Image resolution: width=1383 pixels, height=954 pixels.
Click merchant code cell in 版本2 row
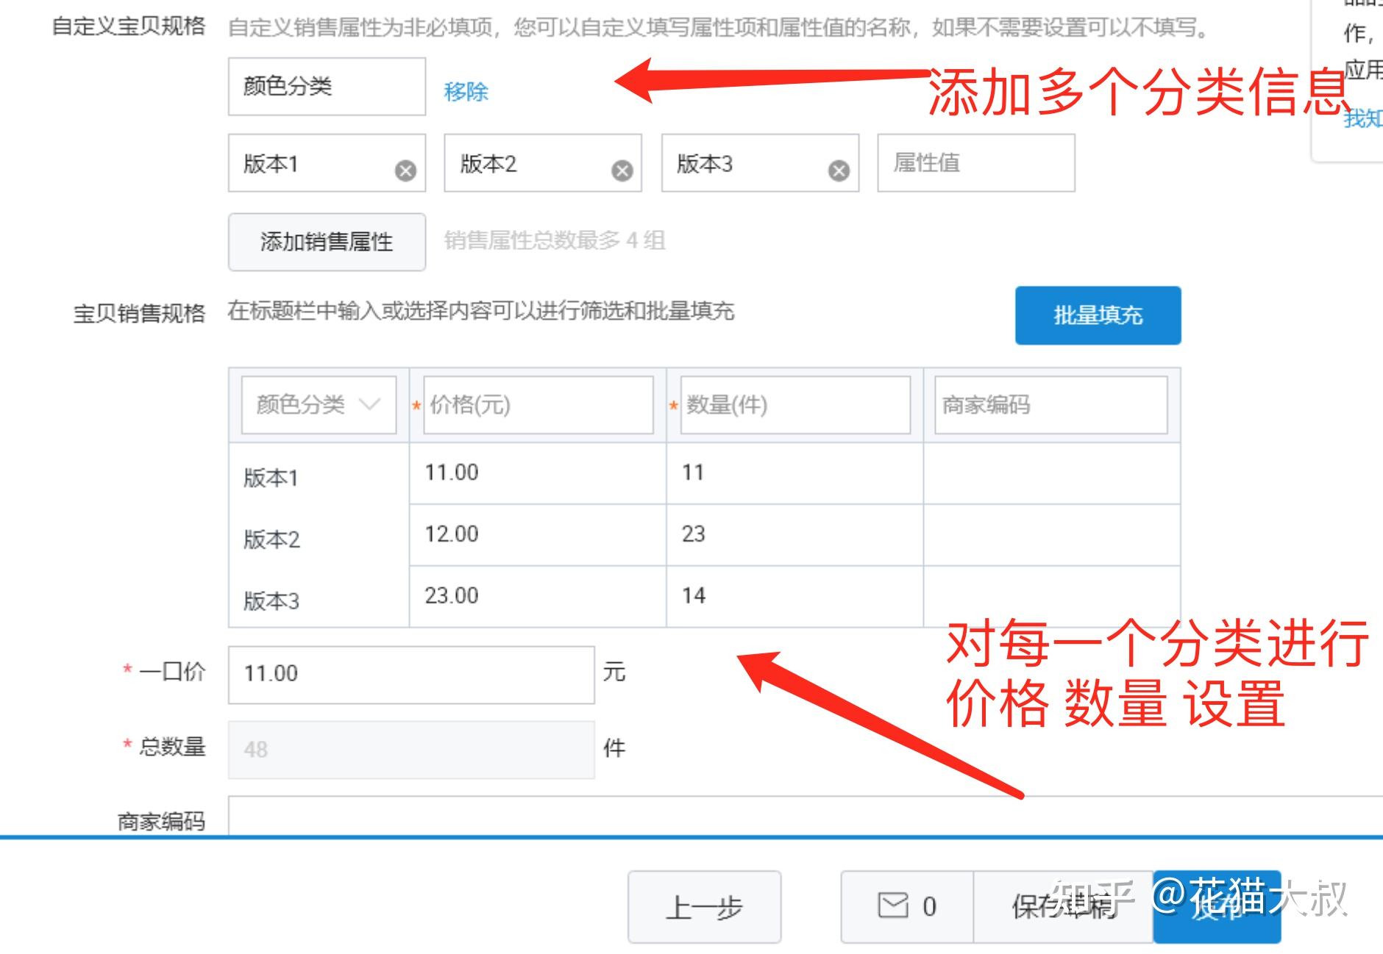click(1052, 534)
